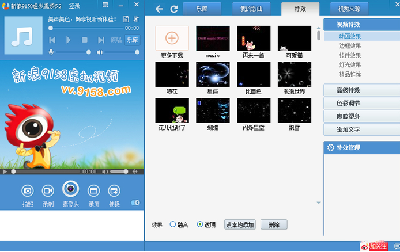Select the 再来一首 effect thumbnail
This screenshot has height=252, width=400.
point(254,38)
